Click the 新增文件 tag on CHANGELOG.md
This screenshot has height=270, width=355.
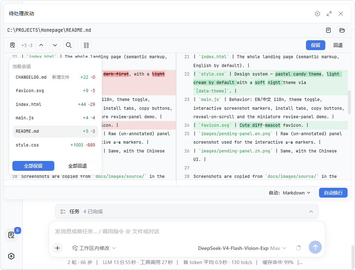click(61, 77)
